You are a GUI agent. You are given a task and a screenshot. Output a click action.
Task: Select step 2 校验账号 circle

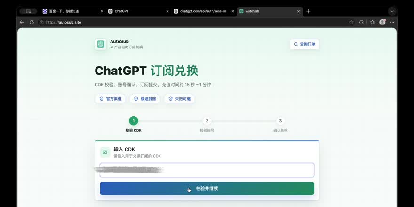pyautogui.click(x=207, y=121)
